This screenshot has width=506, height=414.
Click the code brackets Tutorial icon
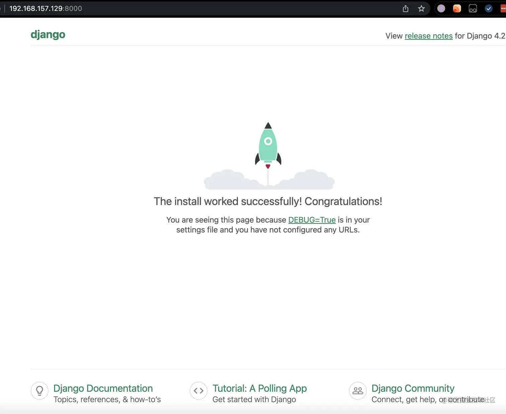point(198,391)
